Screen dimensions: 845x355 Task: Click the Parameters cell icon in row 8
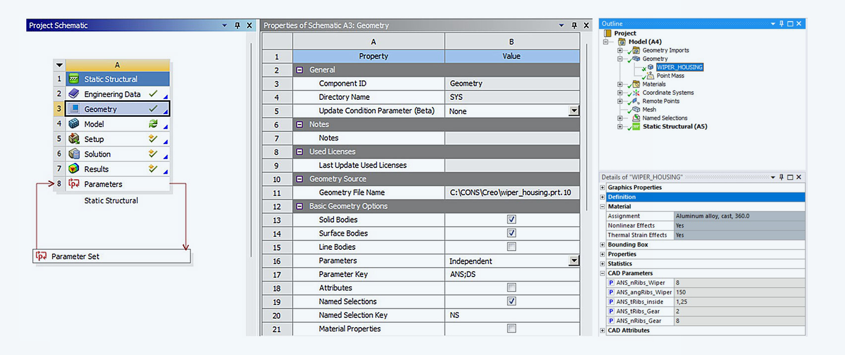coord(74,184)
